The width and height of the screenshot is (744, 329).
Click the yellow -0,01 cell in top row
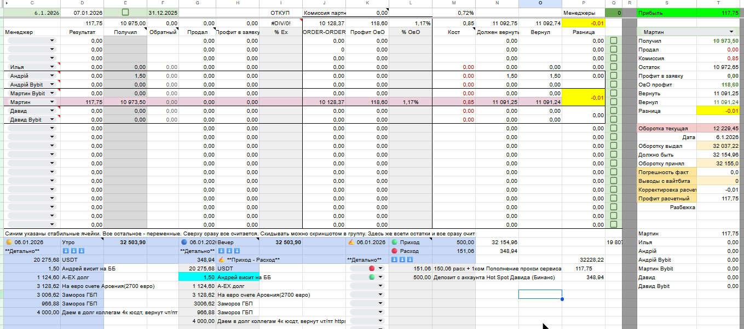584,23
